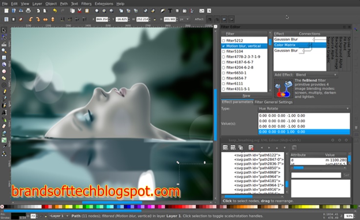Toggle the filter4204-6-2-8 checkbox

click(x=224, y=68)
